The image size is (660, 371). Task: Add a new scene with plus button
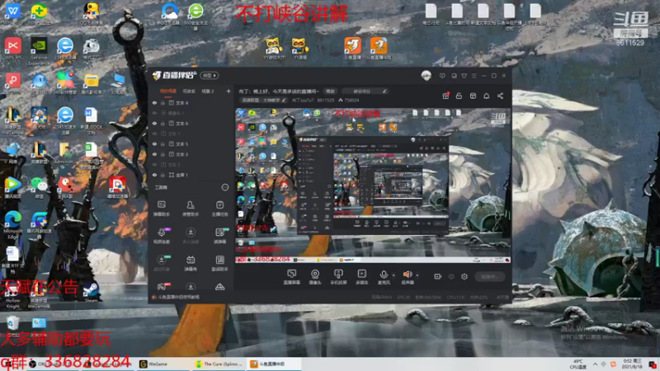point(229,91)
